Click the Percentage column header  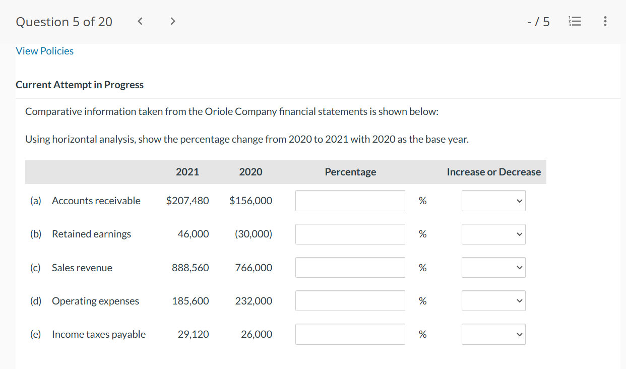(350, 172)
